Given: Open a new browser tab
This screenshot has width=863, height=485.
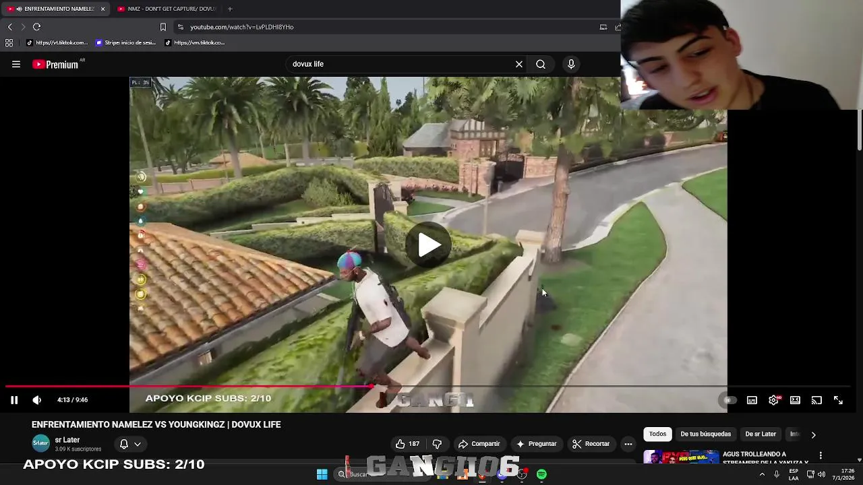Looking at the screenshot, I should (230, 9).
